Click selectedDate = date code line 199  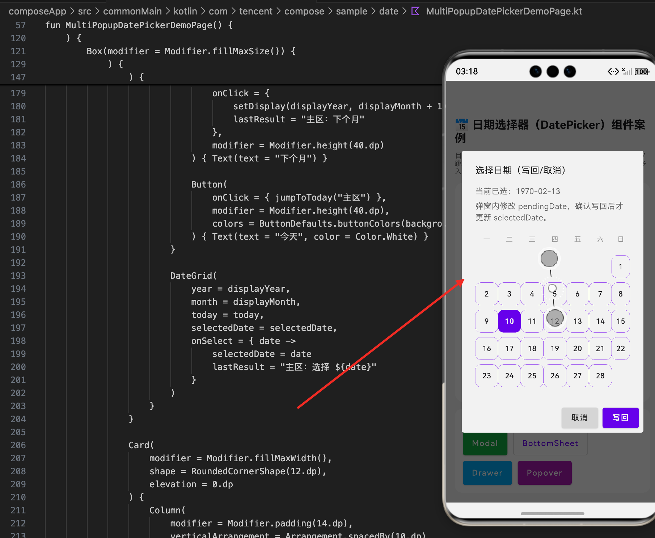[x=262, y=354]
